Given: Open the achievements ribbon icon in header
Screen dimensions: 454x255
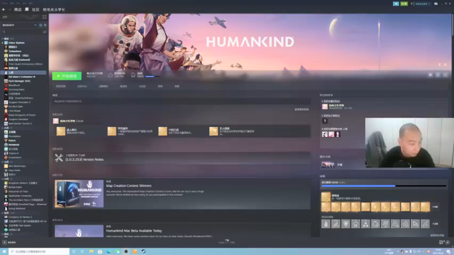Looking at the screenshot, I should [133, 75].
